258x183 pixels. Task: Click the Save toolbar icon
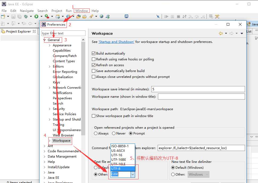tap(13, 16)
